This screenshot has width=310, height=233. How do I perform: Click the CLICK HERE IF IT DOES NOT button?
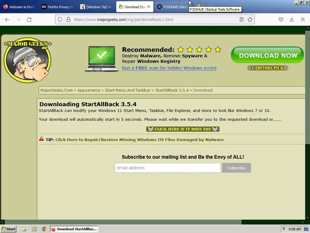(183, 129)
